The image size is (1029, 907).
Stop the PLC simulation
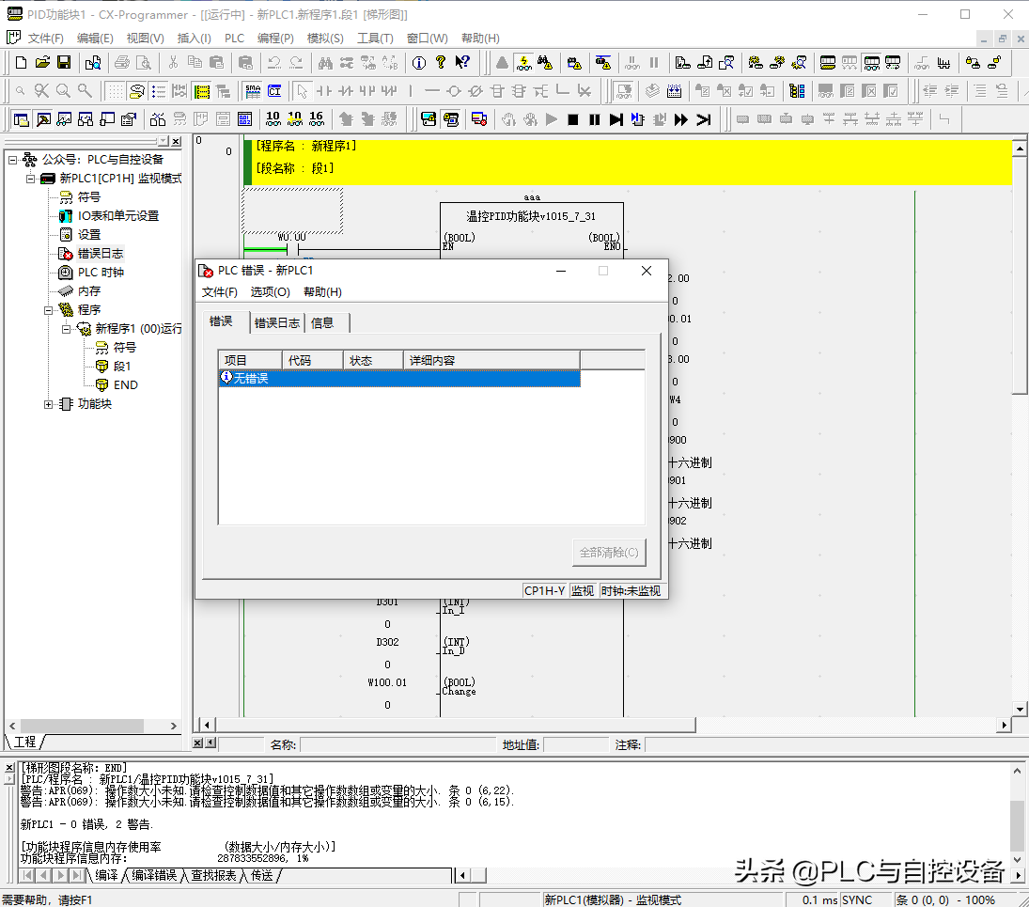pyautogui.click(x=573, y=119)
